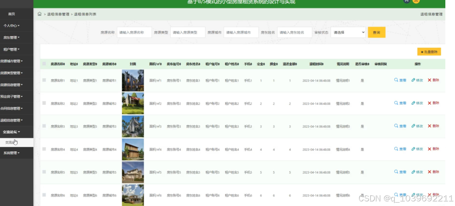
Task: Check the box for 房源名称6 row
Action: point(44,195)
